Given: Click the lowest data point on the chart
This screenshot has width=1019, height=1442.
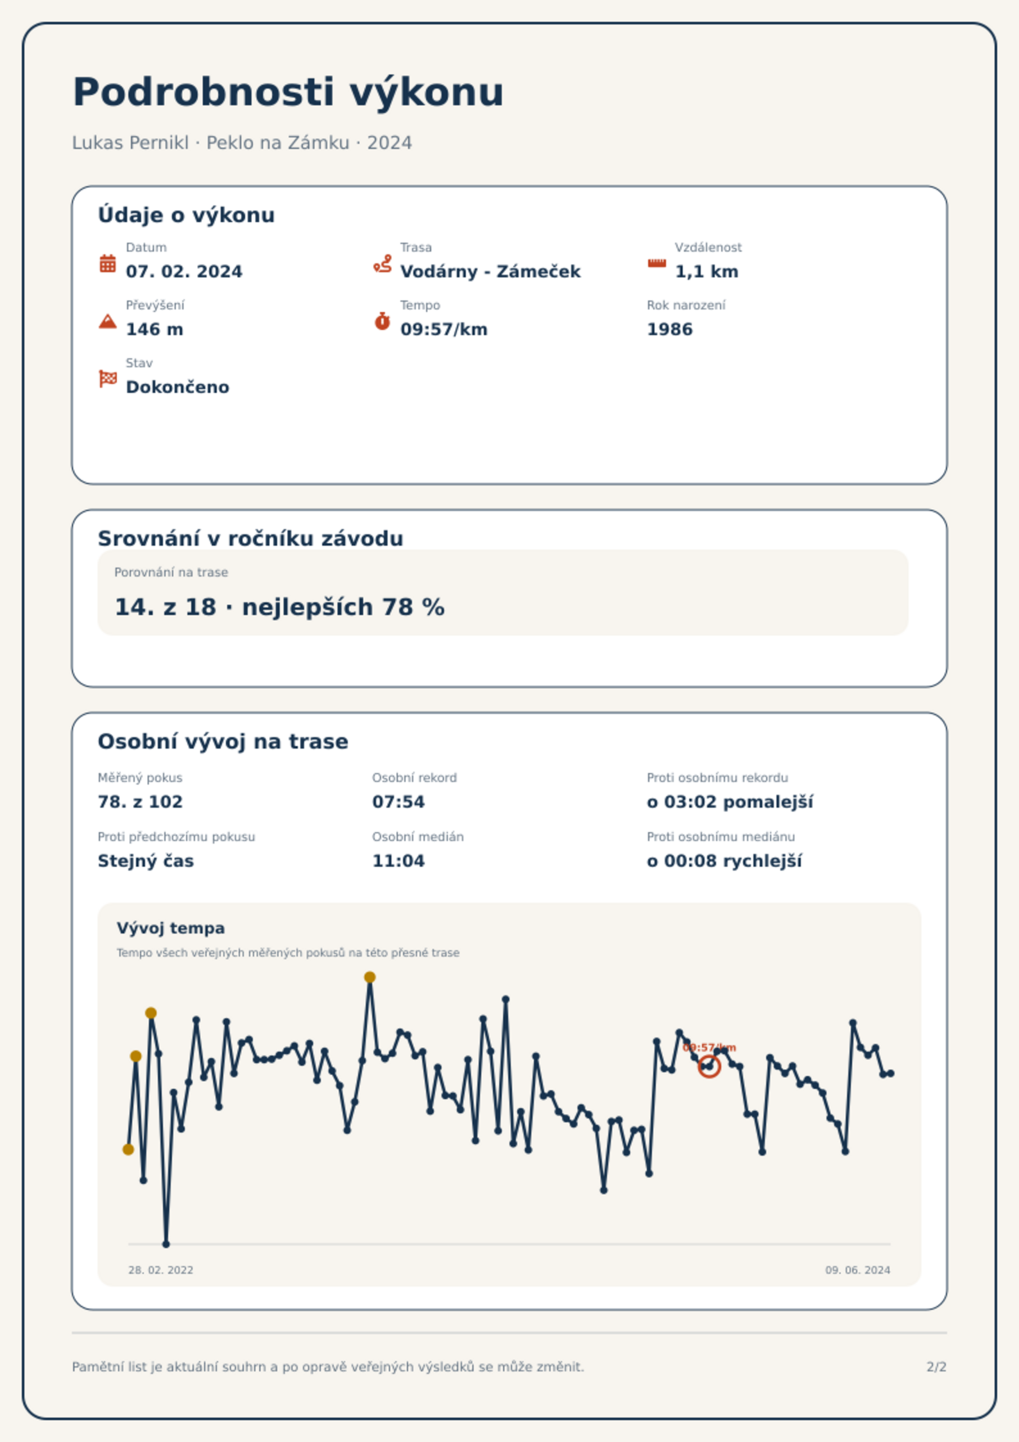Looking at the screenshot, I should point(166,1244).
